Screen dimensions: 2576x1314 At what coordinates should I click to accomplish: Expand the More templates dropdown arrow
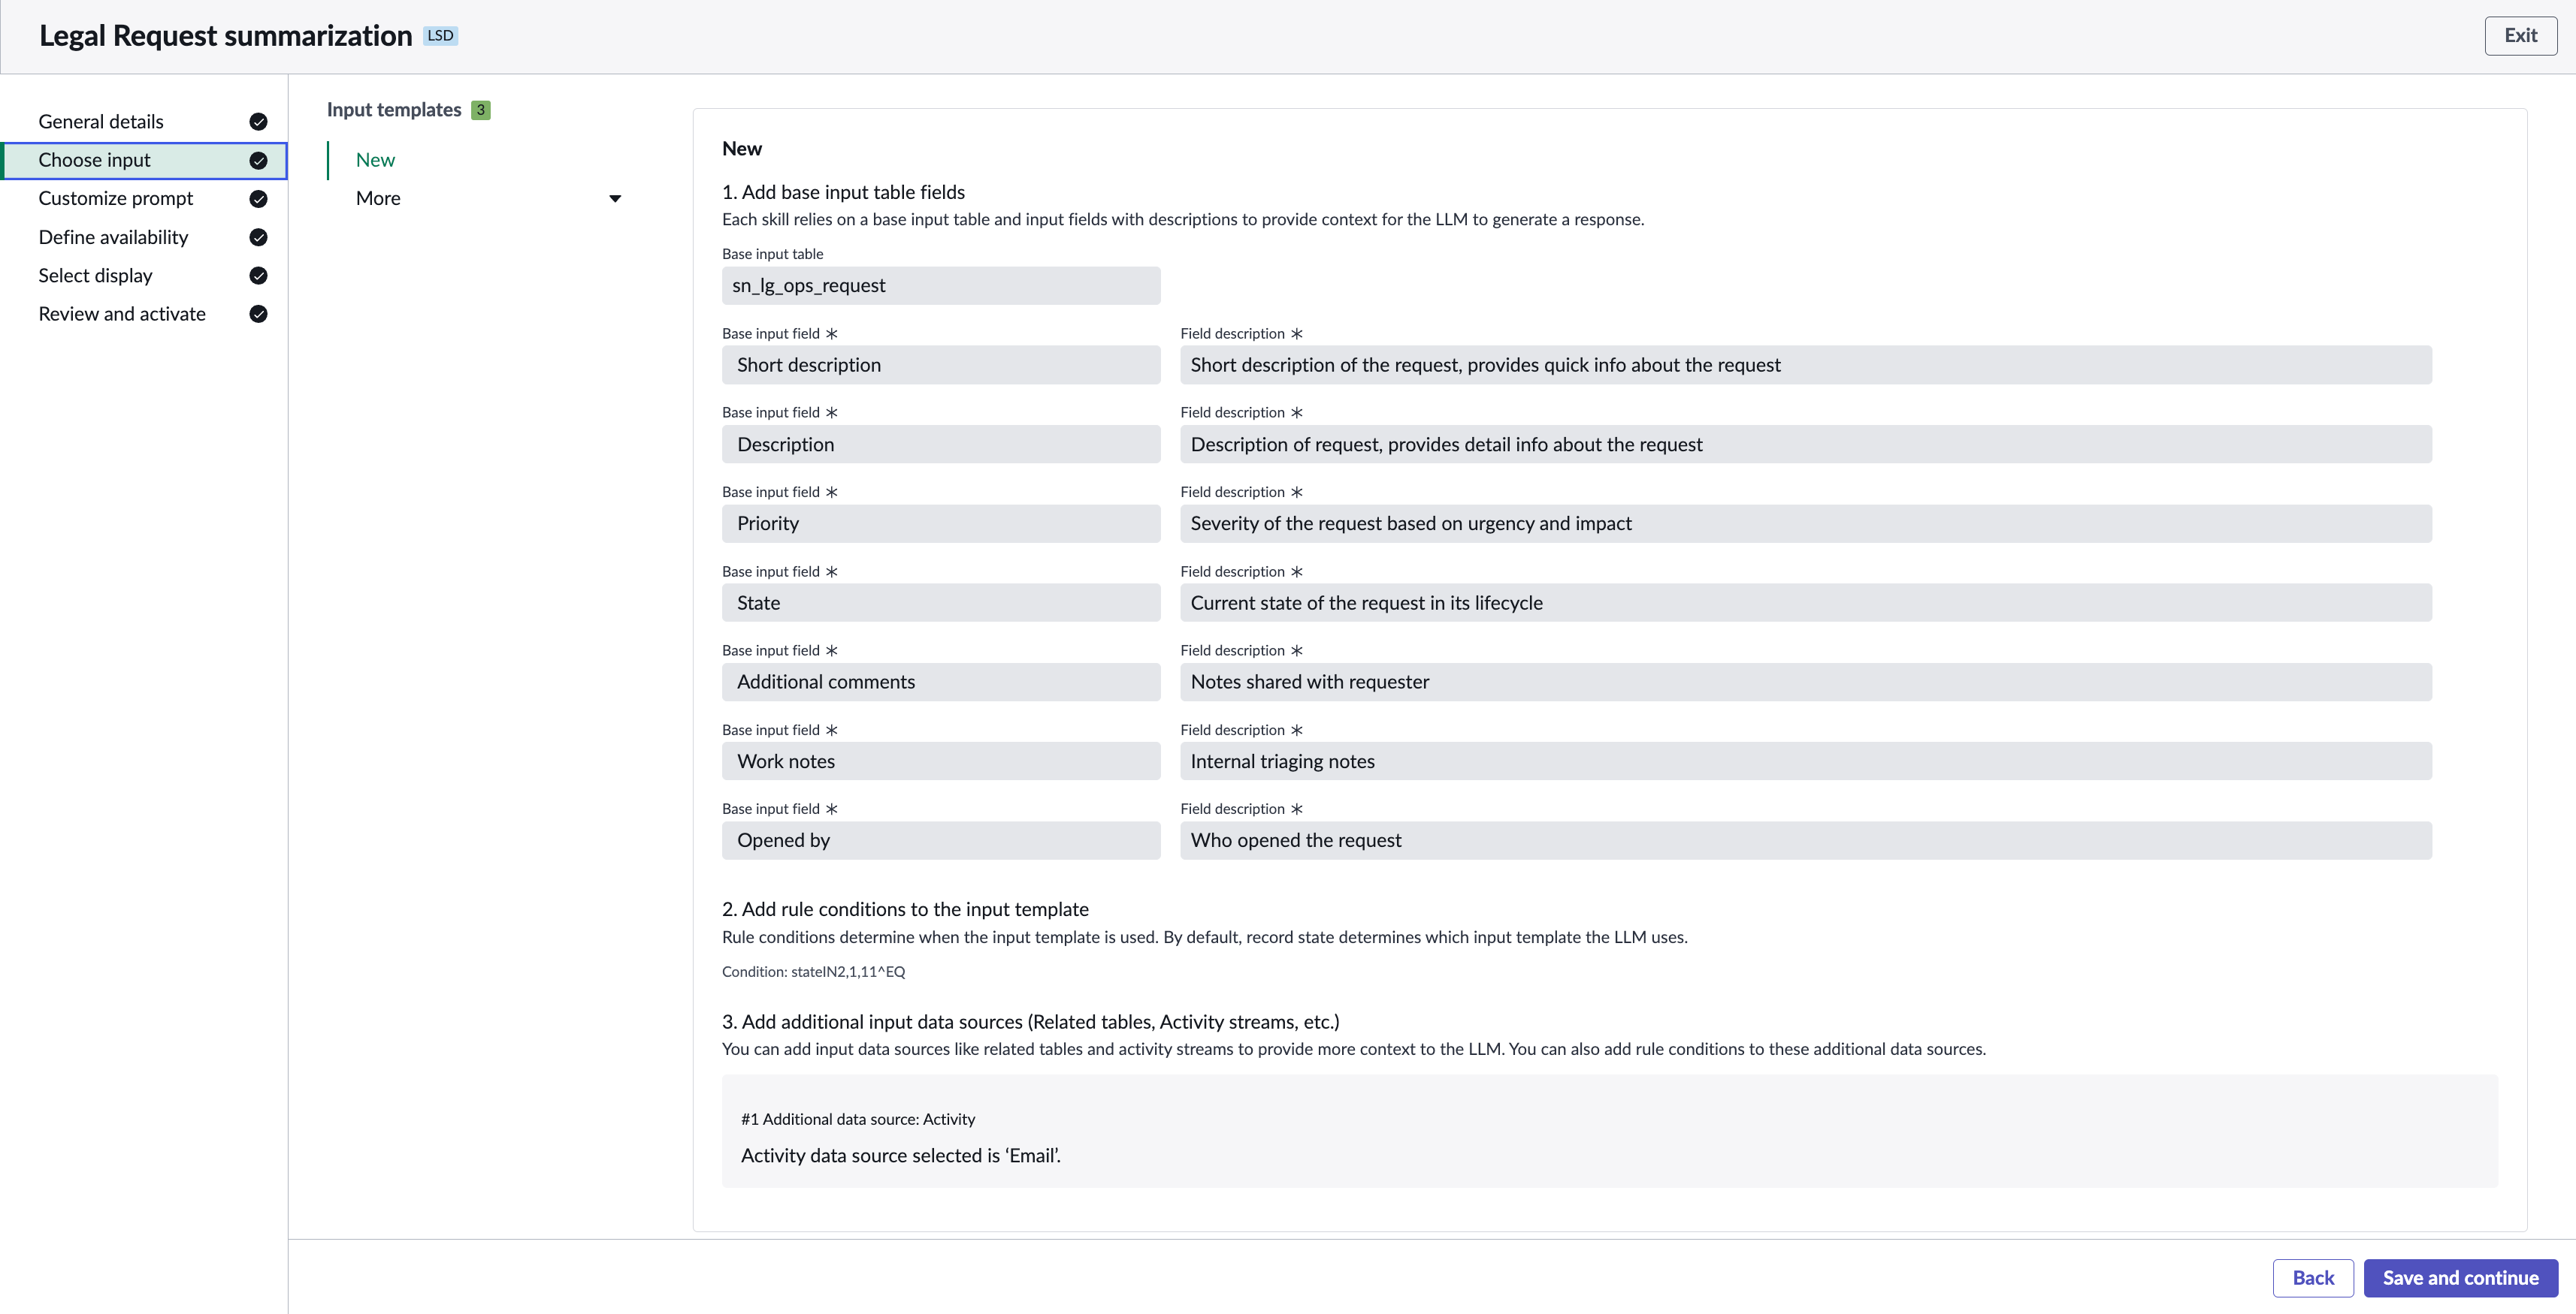(x=615, y=199)
